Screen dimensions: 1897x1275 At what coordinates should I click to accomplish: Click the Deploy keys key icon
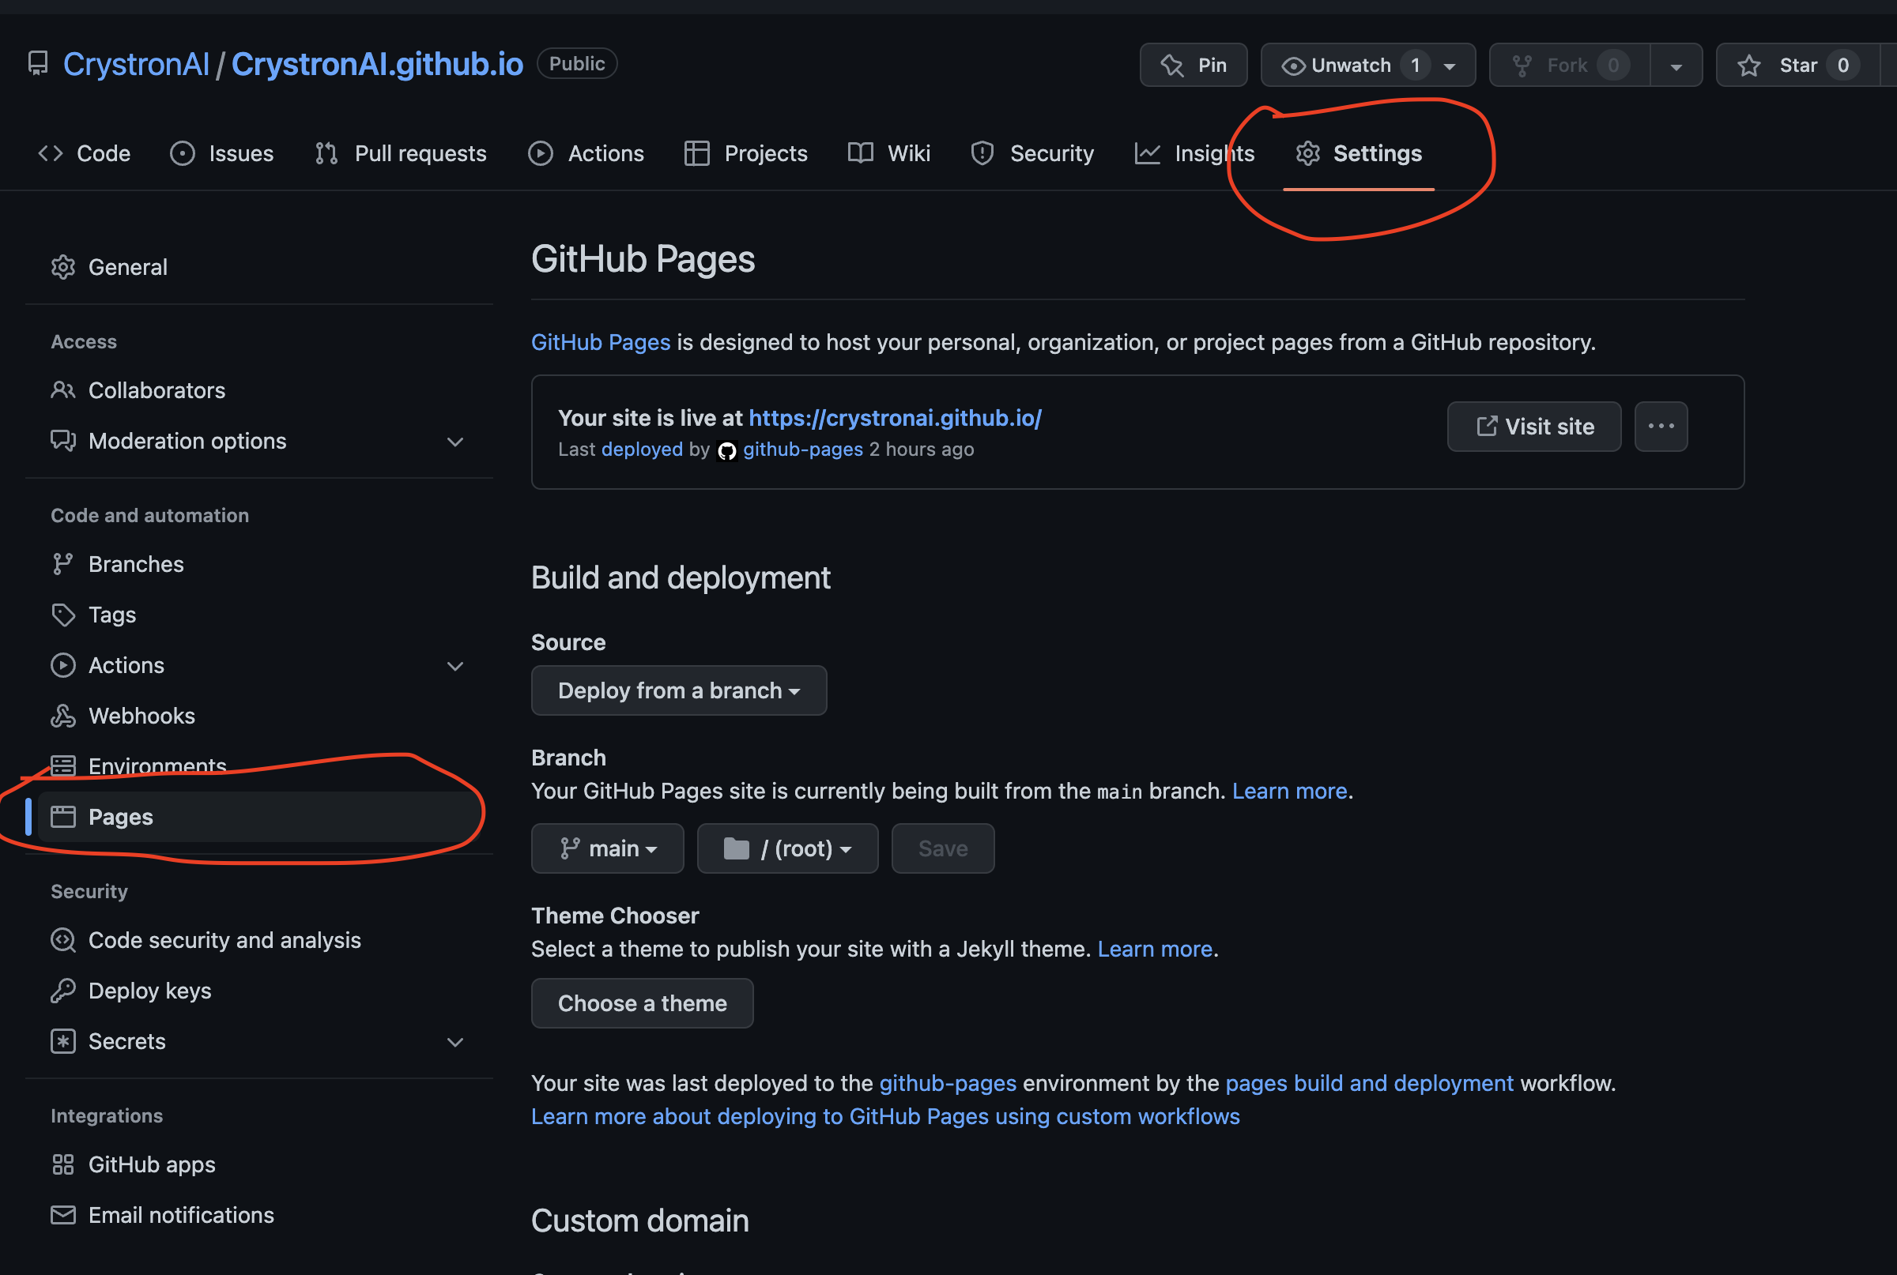tap(62, 991)
